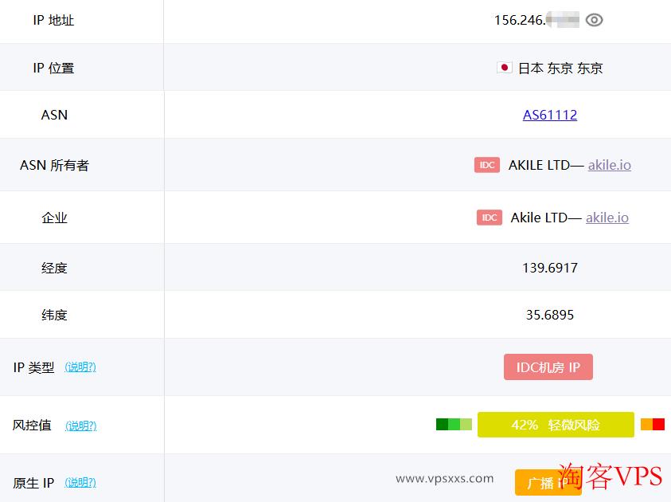Click the IDC badge in the 企业 row
Image resolution: width=671 pixels, height=502 pixels.
coord(489,217)
